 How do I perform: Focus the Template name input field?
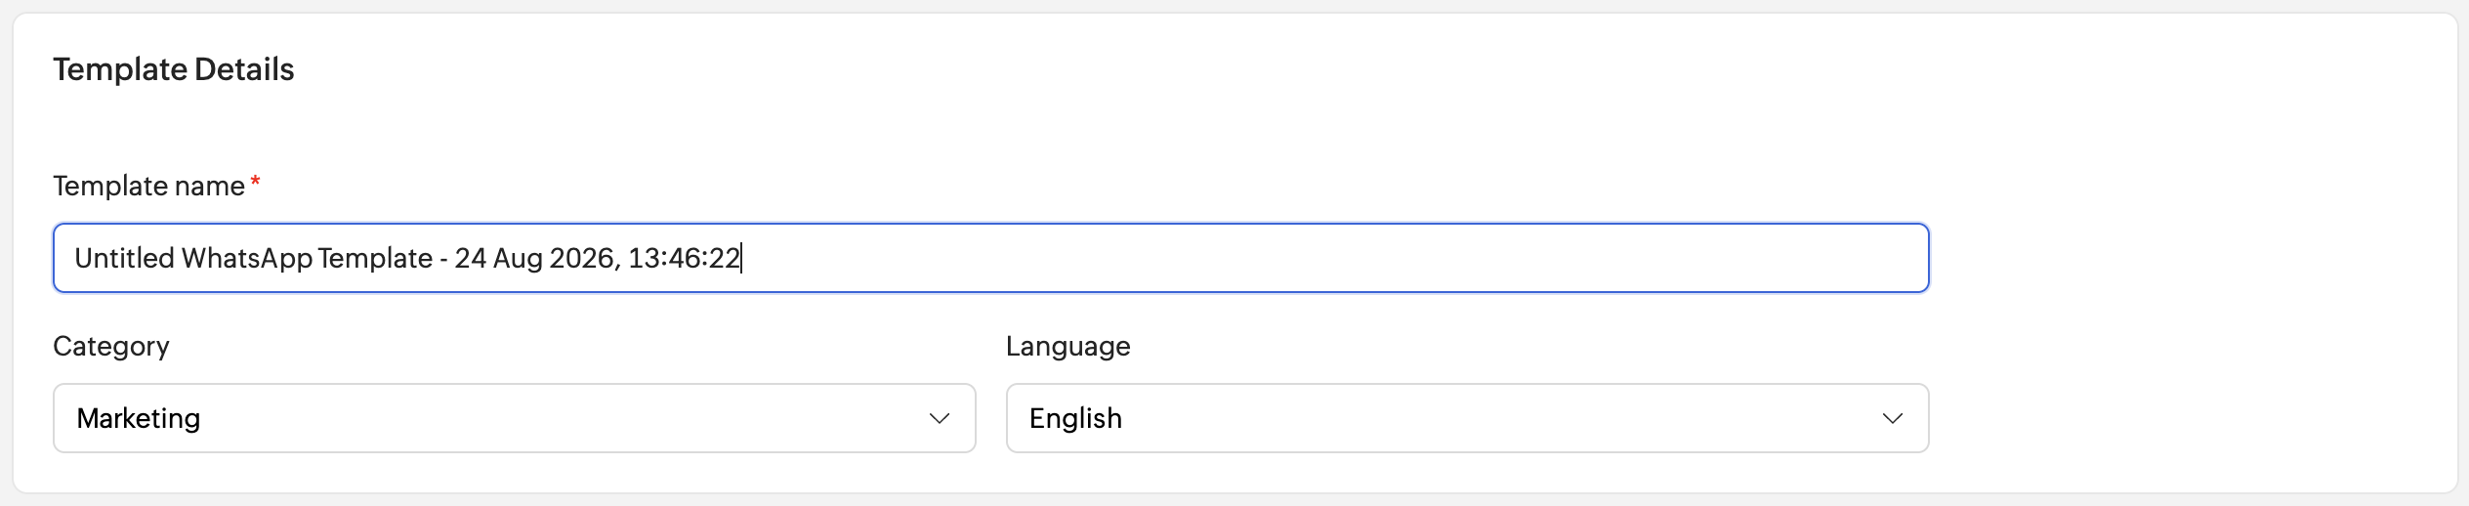click(991, 258)
